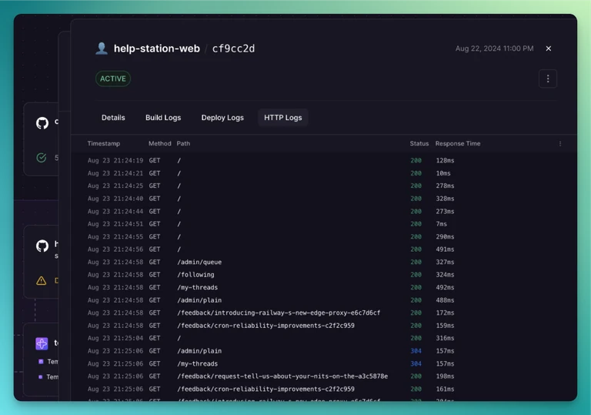The height and width of the screenshot is (415, 591).
Task: Click the purple template service icon
Action: pos(42,343)
